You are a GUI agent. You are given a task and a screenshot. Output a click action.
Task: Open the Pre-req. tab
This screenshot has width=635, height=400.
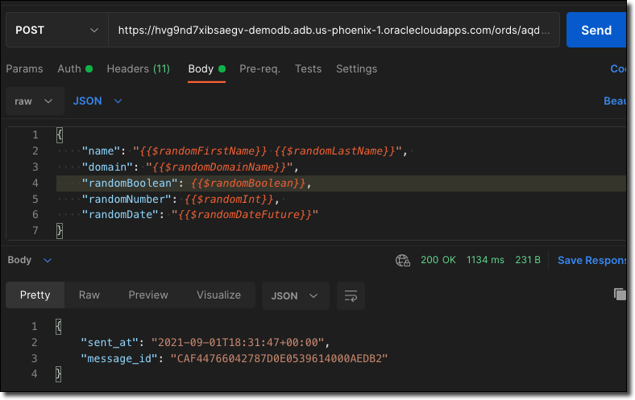(x=259, y=68)
